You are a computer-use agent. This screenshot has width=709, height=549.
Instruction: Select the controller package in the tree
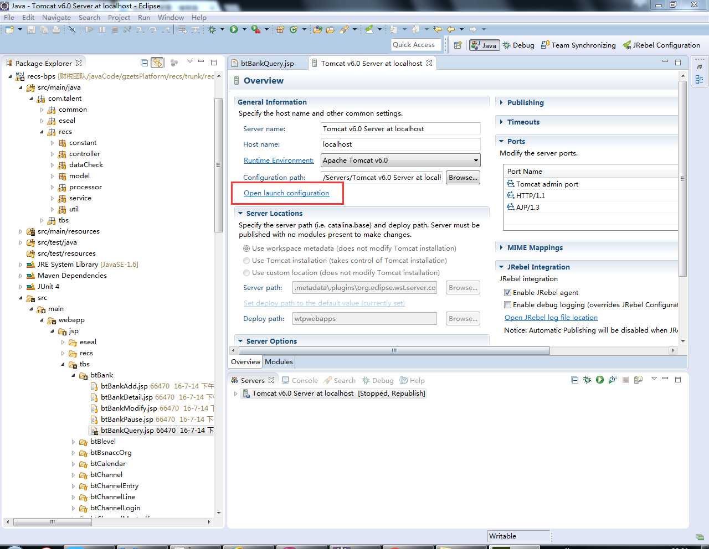pyautogui.click(x=85, y=154)
